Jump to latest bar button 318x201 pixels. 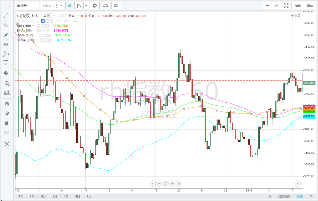coord(297,184)
